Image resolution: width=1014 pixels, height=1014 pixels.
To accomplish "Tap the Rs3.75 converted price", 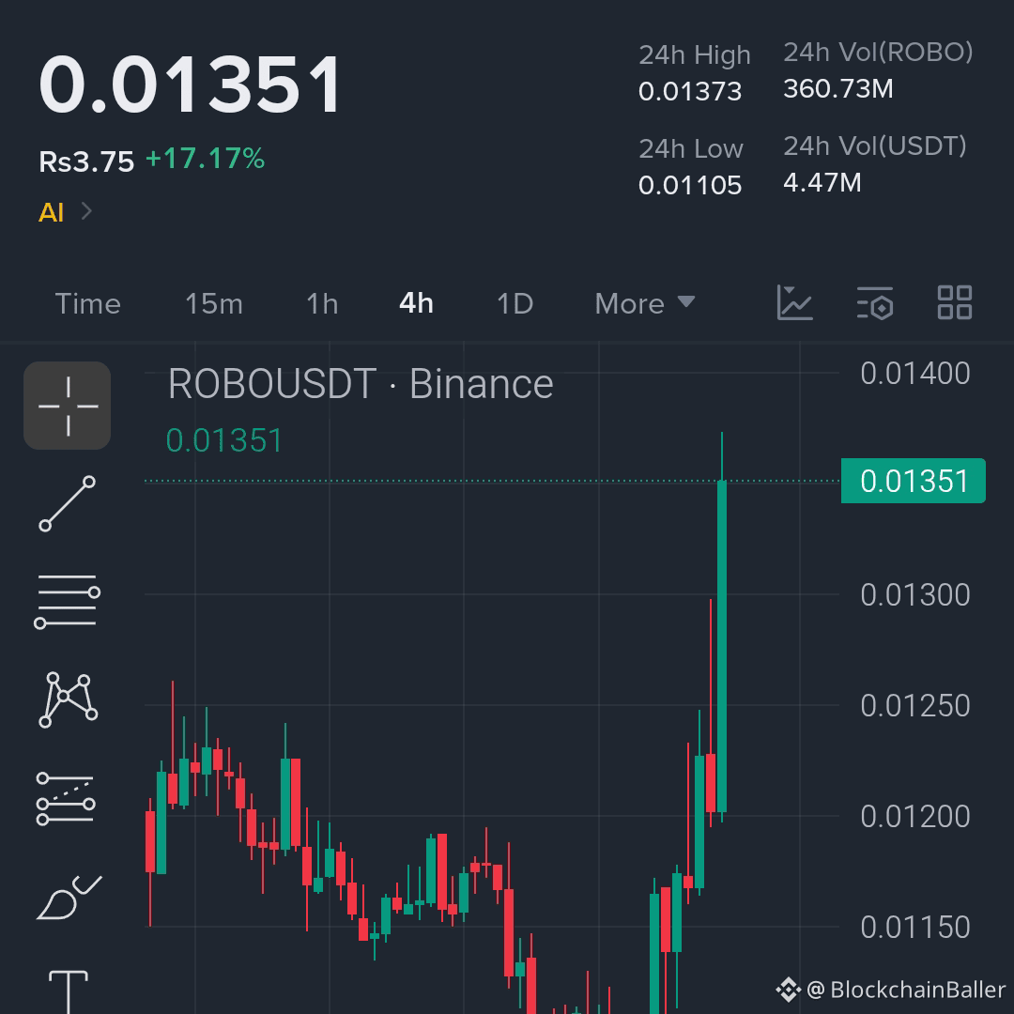I will (86, 161).
